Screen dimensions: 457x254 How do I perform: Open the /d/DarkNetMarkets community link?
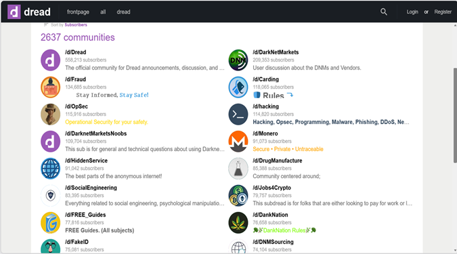(x=276, y=52)
